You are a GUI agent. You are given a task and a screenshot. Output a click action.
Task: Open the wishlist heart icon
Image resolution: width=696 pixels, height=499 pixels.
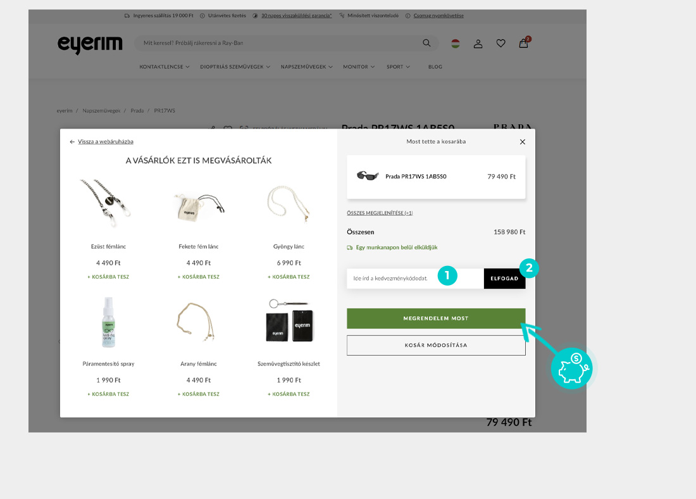click(500, 43)
